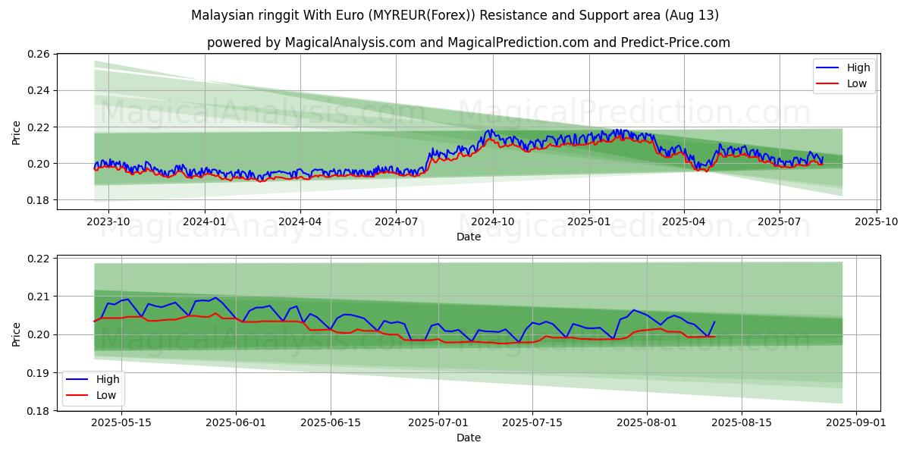Select the '2025-07' x-axis label

pyautogui.click(x=780, y=221)
